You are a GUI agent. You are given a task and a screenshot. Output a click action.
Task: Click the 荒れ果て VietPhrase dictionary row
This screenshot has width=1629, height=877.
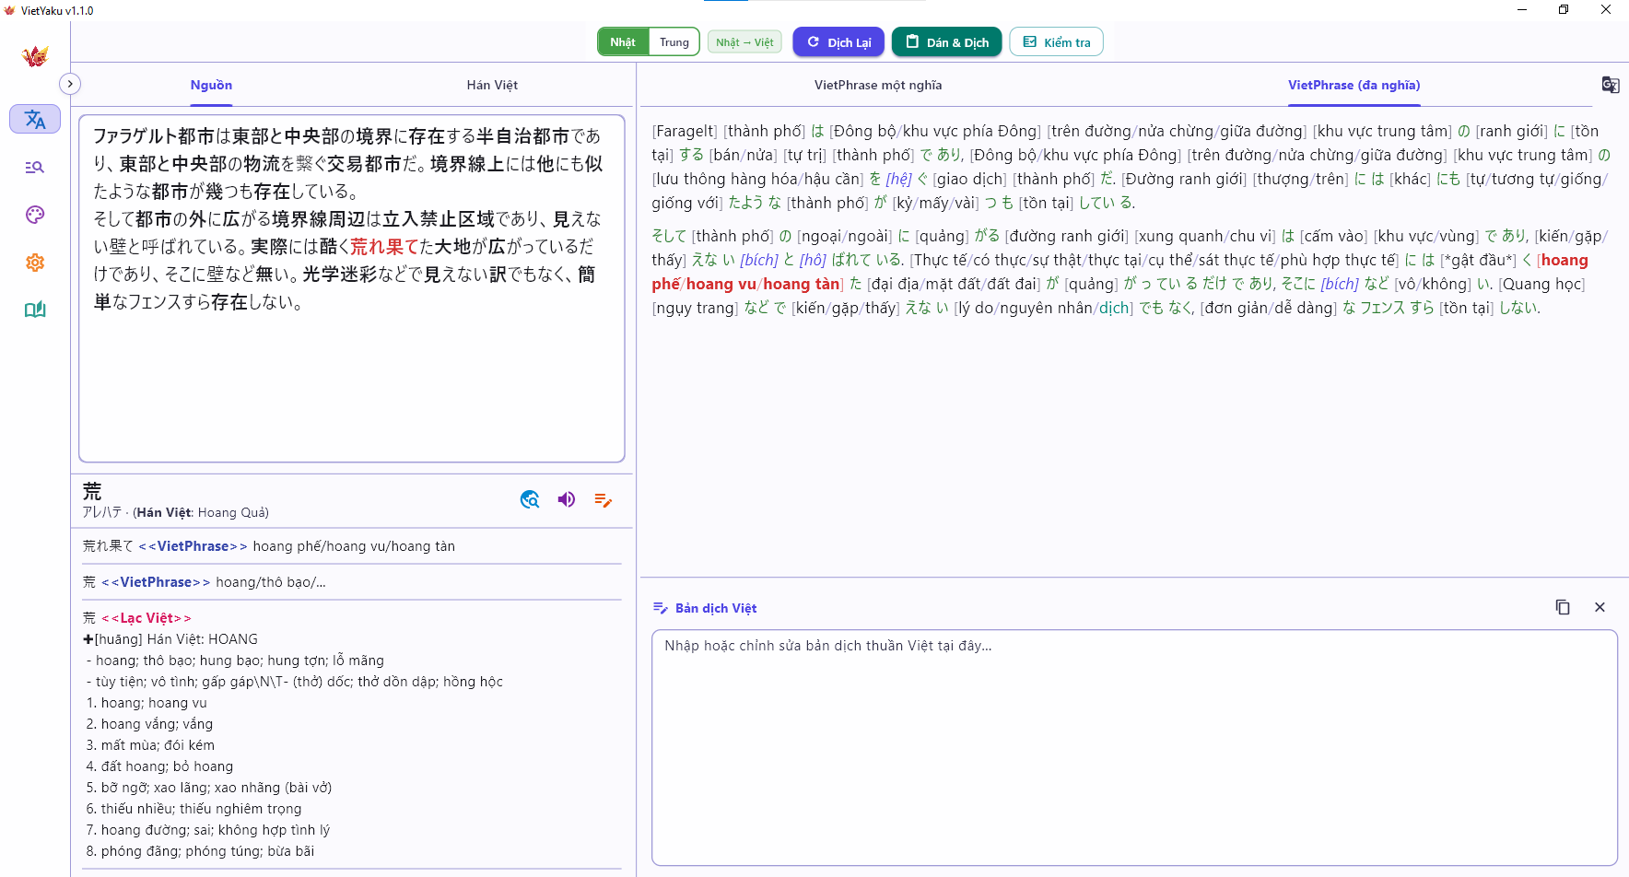tap(352, 546)
